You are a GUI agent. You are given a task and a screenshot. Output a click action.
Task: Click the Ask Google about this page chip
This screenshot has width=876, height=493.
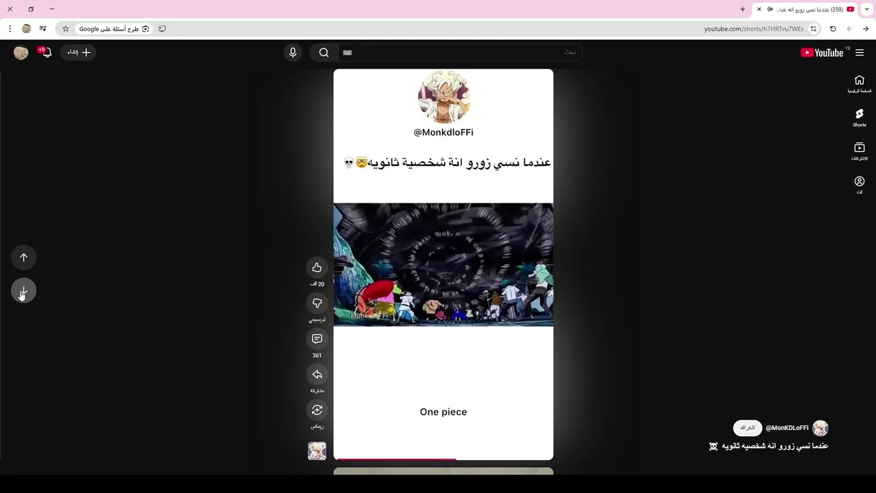pyautogui.click(x=114, y=29)
